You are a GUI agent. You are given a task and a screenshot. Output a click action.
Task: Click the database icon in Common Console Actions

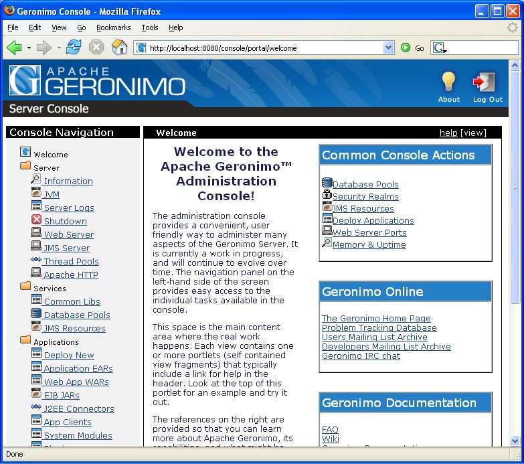(x=327, y=183)
